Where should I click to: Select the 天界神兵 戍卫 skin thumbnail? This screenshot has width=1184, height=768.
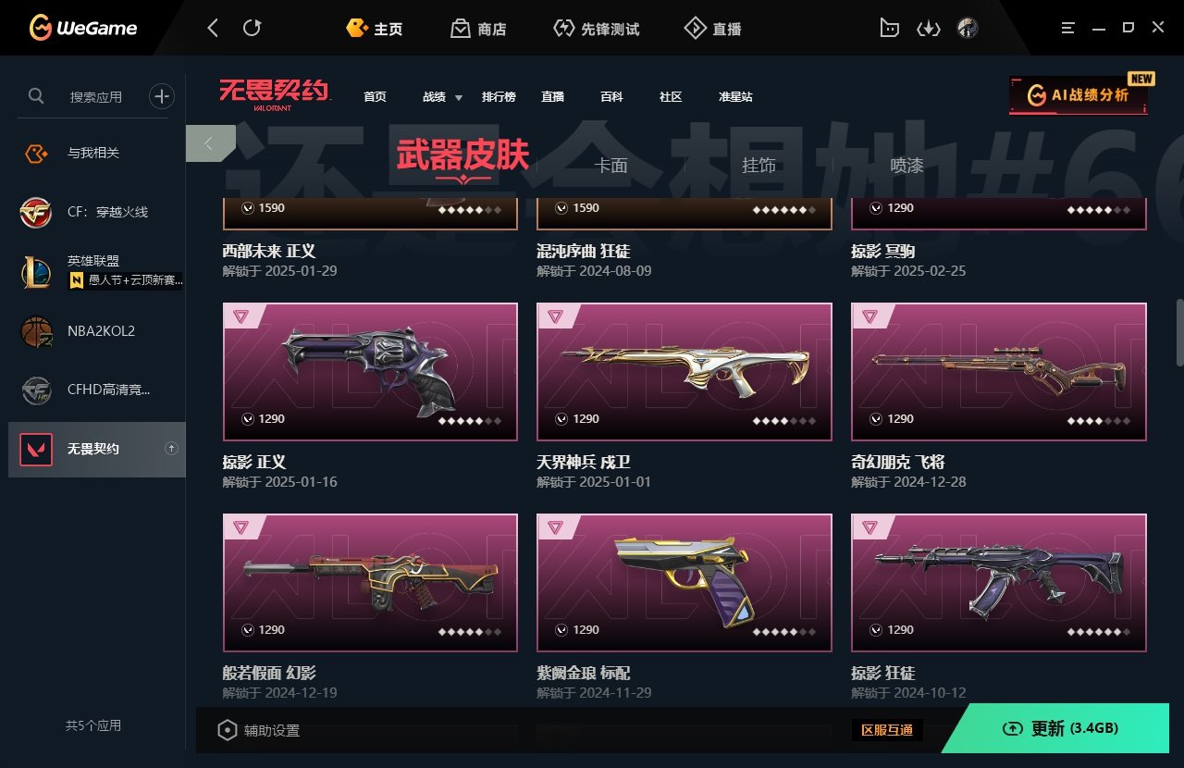coord(684,371)
